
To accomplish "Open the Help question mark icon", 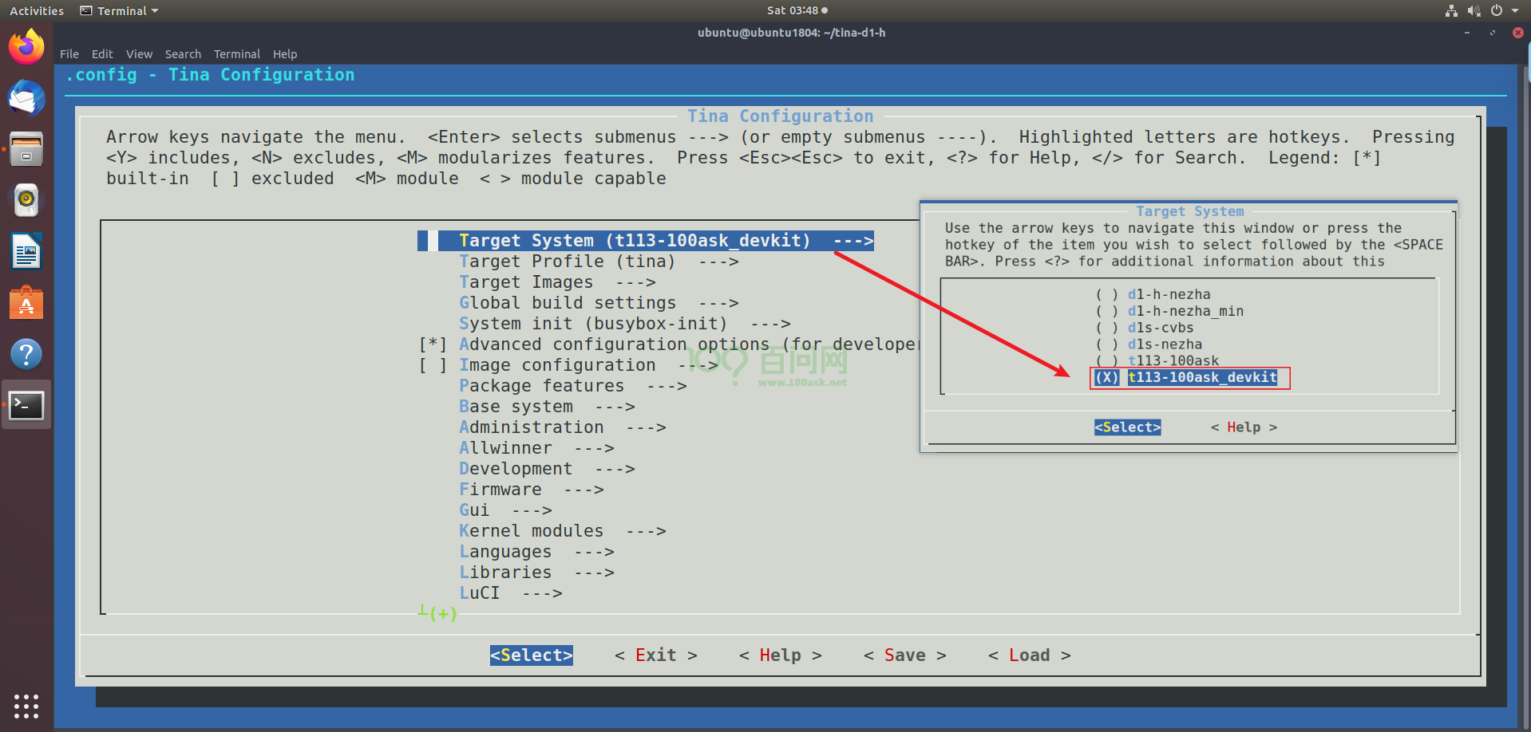I will pyautogui.click(x=26, y=354).
